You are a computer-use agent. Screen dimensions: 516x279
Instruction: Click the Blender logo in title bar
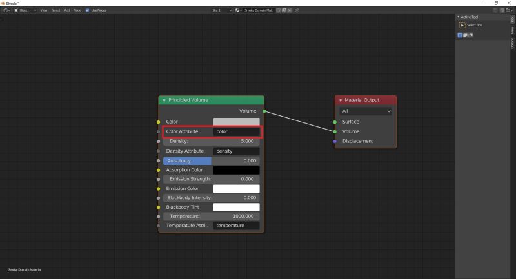pyautogui.click(x=3, y=3)
